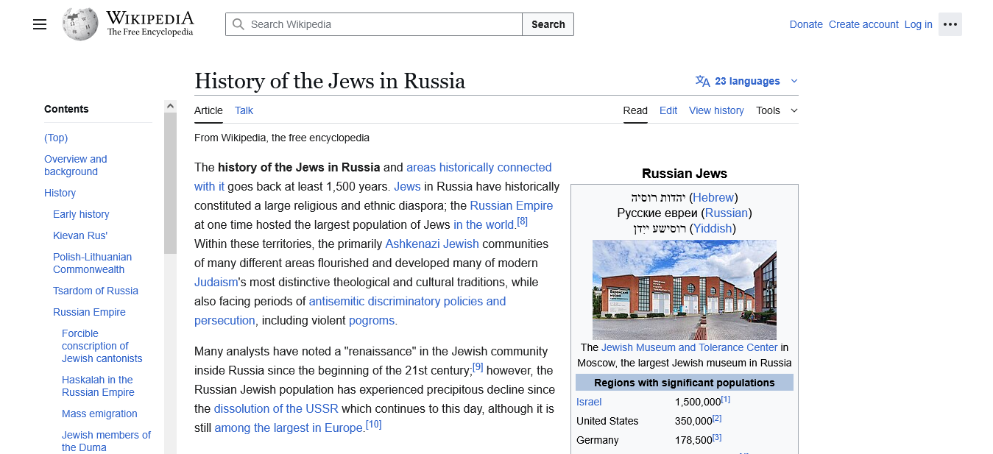Image resolution: width=993 pixels, height=454 pixels.
Task: Click the contents sidebar scrollbar thumb
Action: coord(170,183)
